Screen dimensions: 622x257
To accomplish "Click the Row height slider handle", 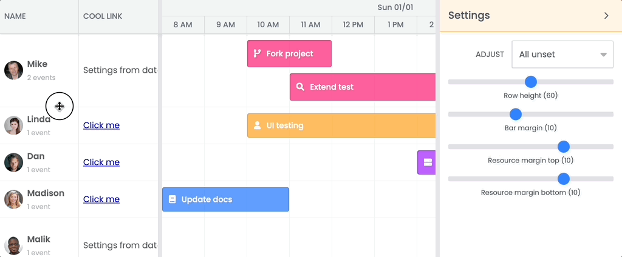I will point(530,82).
